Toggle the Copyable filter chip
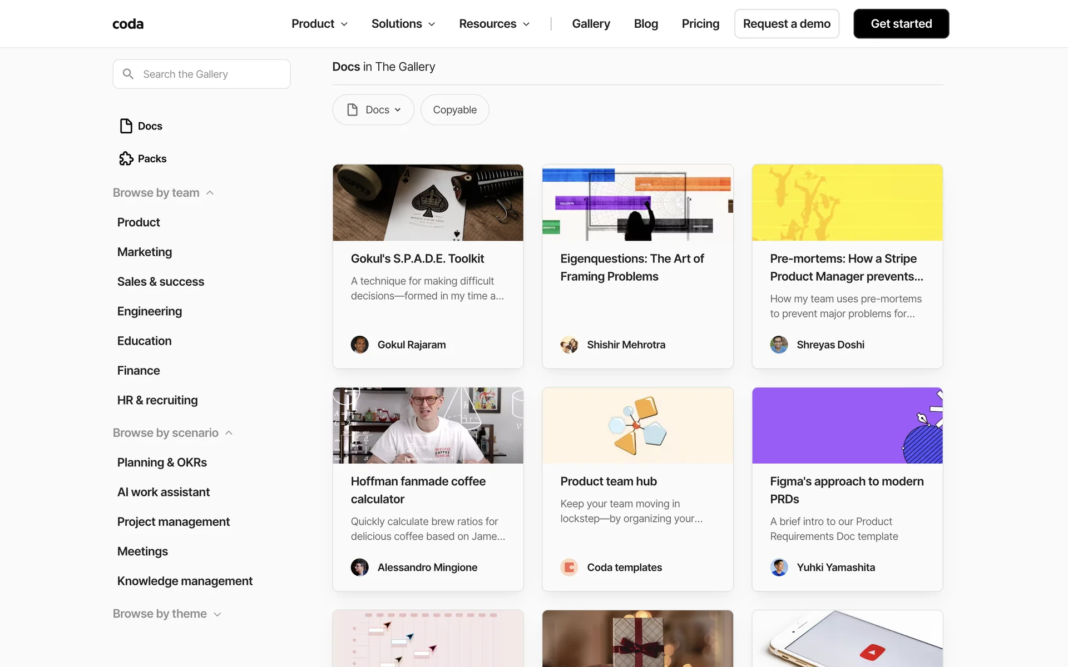 tap(454, 110)
